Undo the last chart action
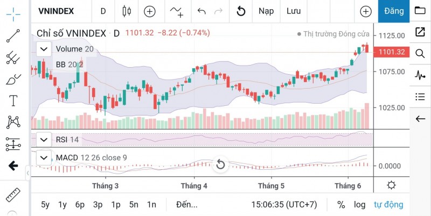This screenshot has width=431, height=216. point(201,11)
